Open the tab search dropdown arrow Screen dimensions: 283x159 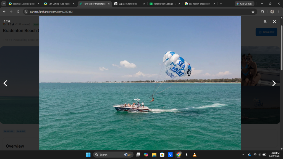click(4, 4)
